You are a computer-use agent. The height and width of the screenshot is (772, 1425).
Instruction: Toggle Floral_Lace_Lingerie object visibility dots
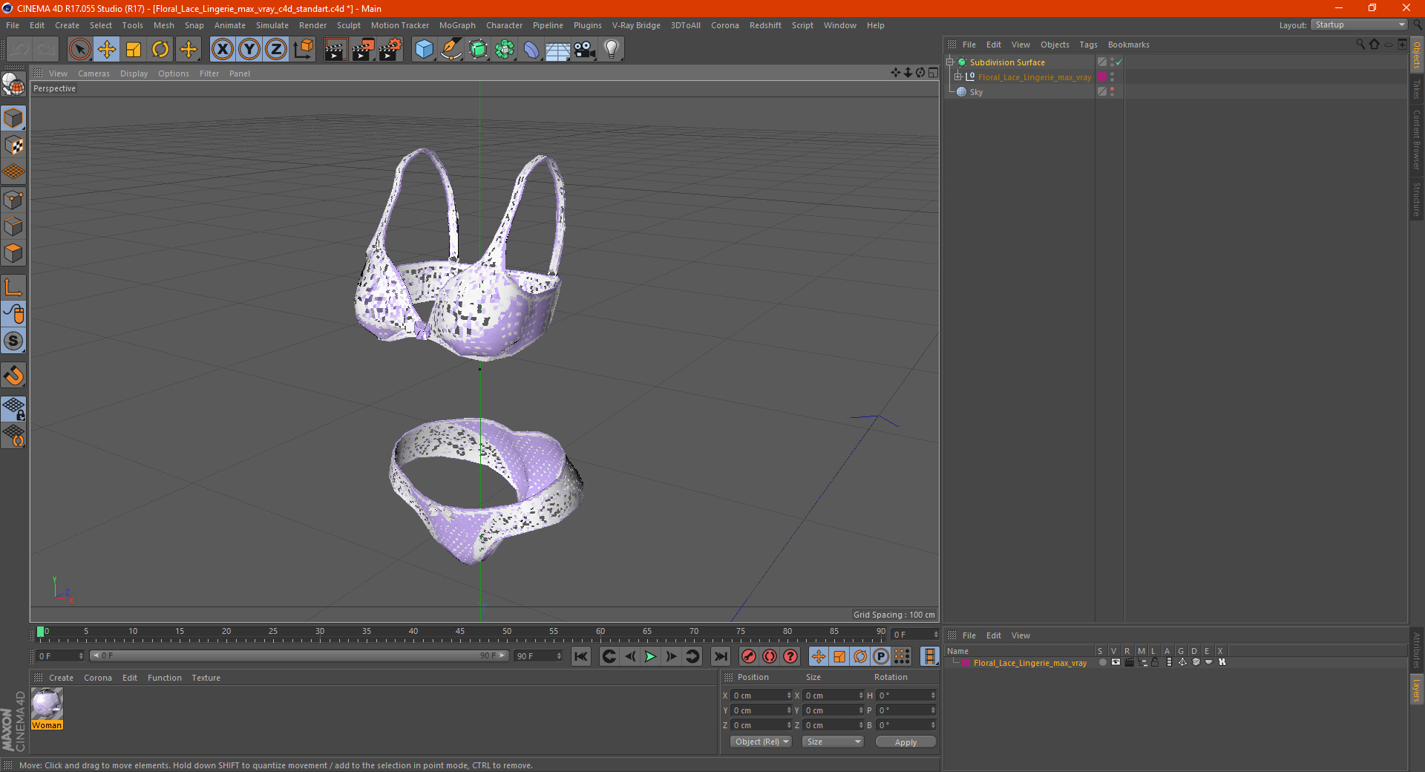click(1112, 77)
